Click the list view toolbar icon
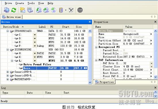158x109 pixels. pos(61,10)
